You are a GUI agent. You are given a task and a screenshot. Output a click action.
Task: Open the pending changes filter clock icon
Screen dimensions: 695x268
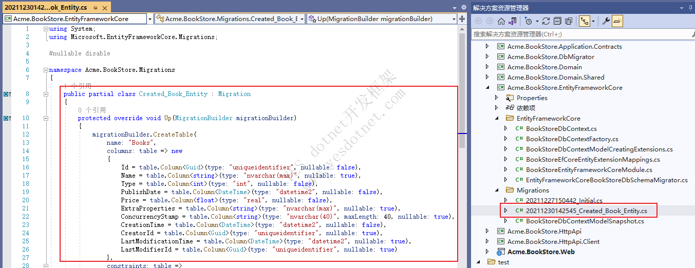pyautogui.click(x=529, y=21)
